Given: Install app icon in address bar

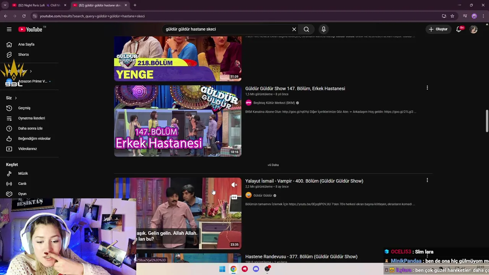Looking at the screenshot, I should pos(444,16).
